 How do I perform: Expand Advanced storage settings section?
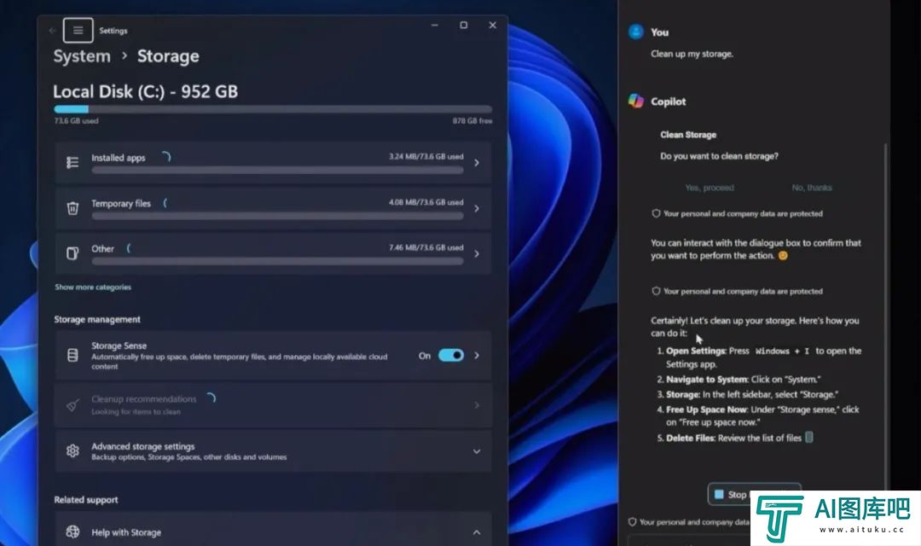click(x=477, y=451)
